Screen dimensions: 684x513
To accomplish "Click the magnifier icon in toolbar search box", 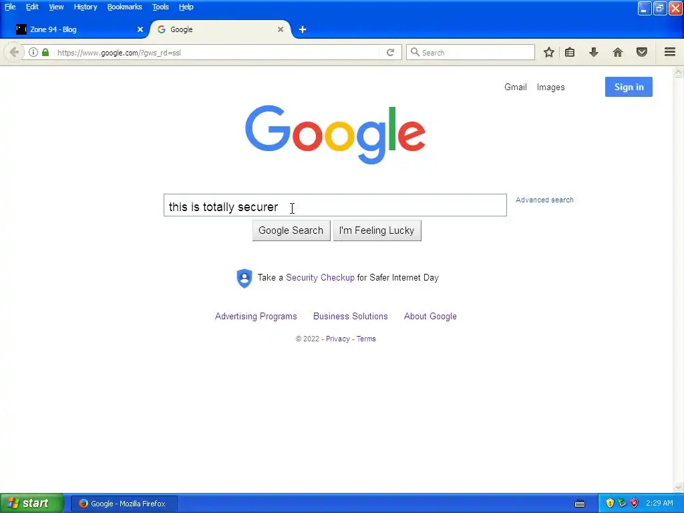I will point(415,52).
